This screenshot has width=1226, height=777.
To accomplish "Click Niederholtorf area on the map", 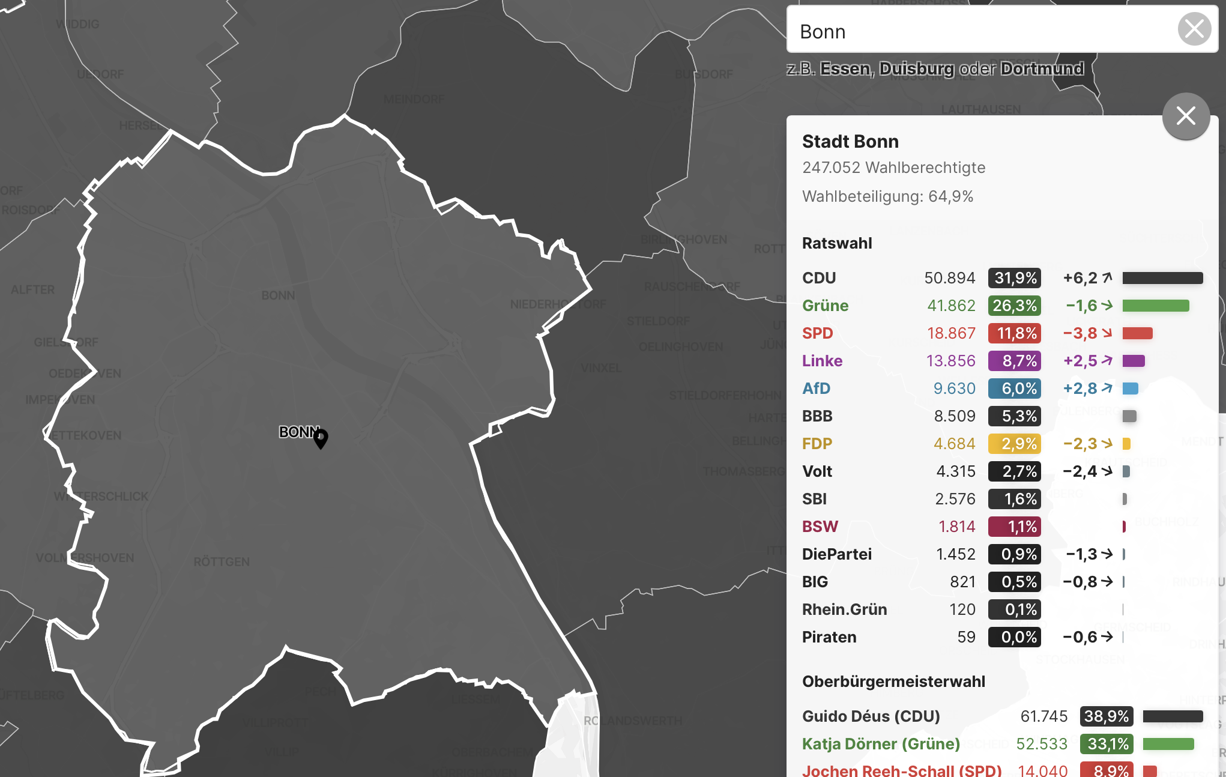I will [x=558, y=304].
